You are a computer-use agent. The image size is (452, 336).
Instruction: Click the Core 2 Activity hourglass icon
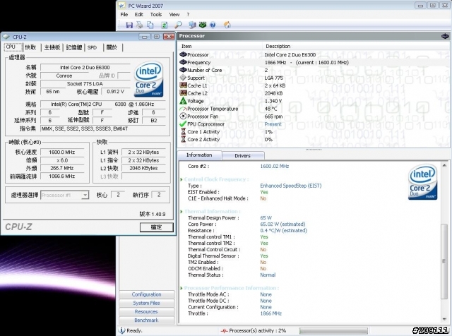tap(184, 139)
